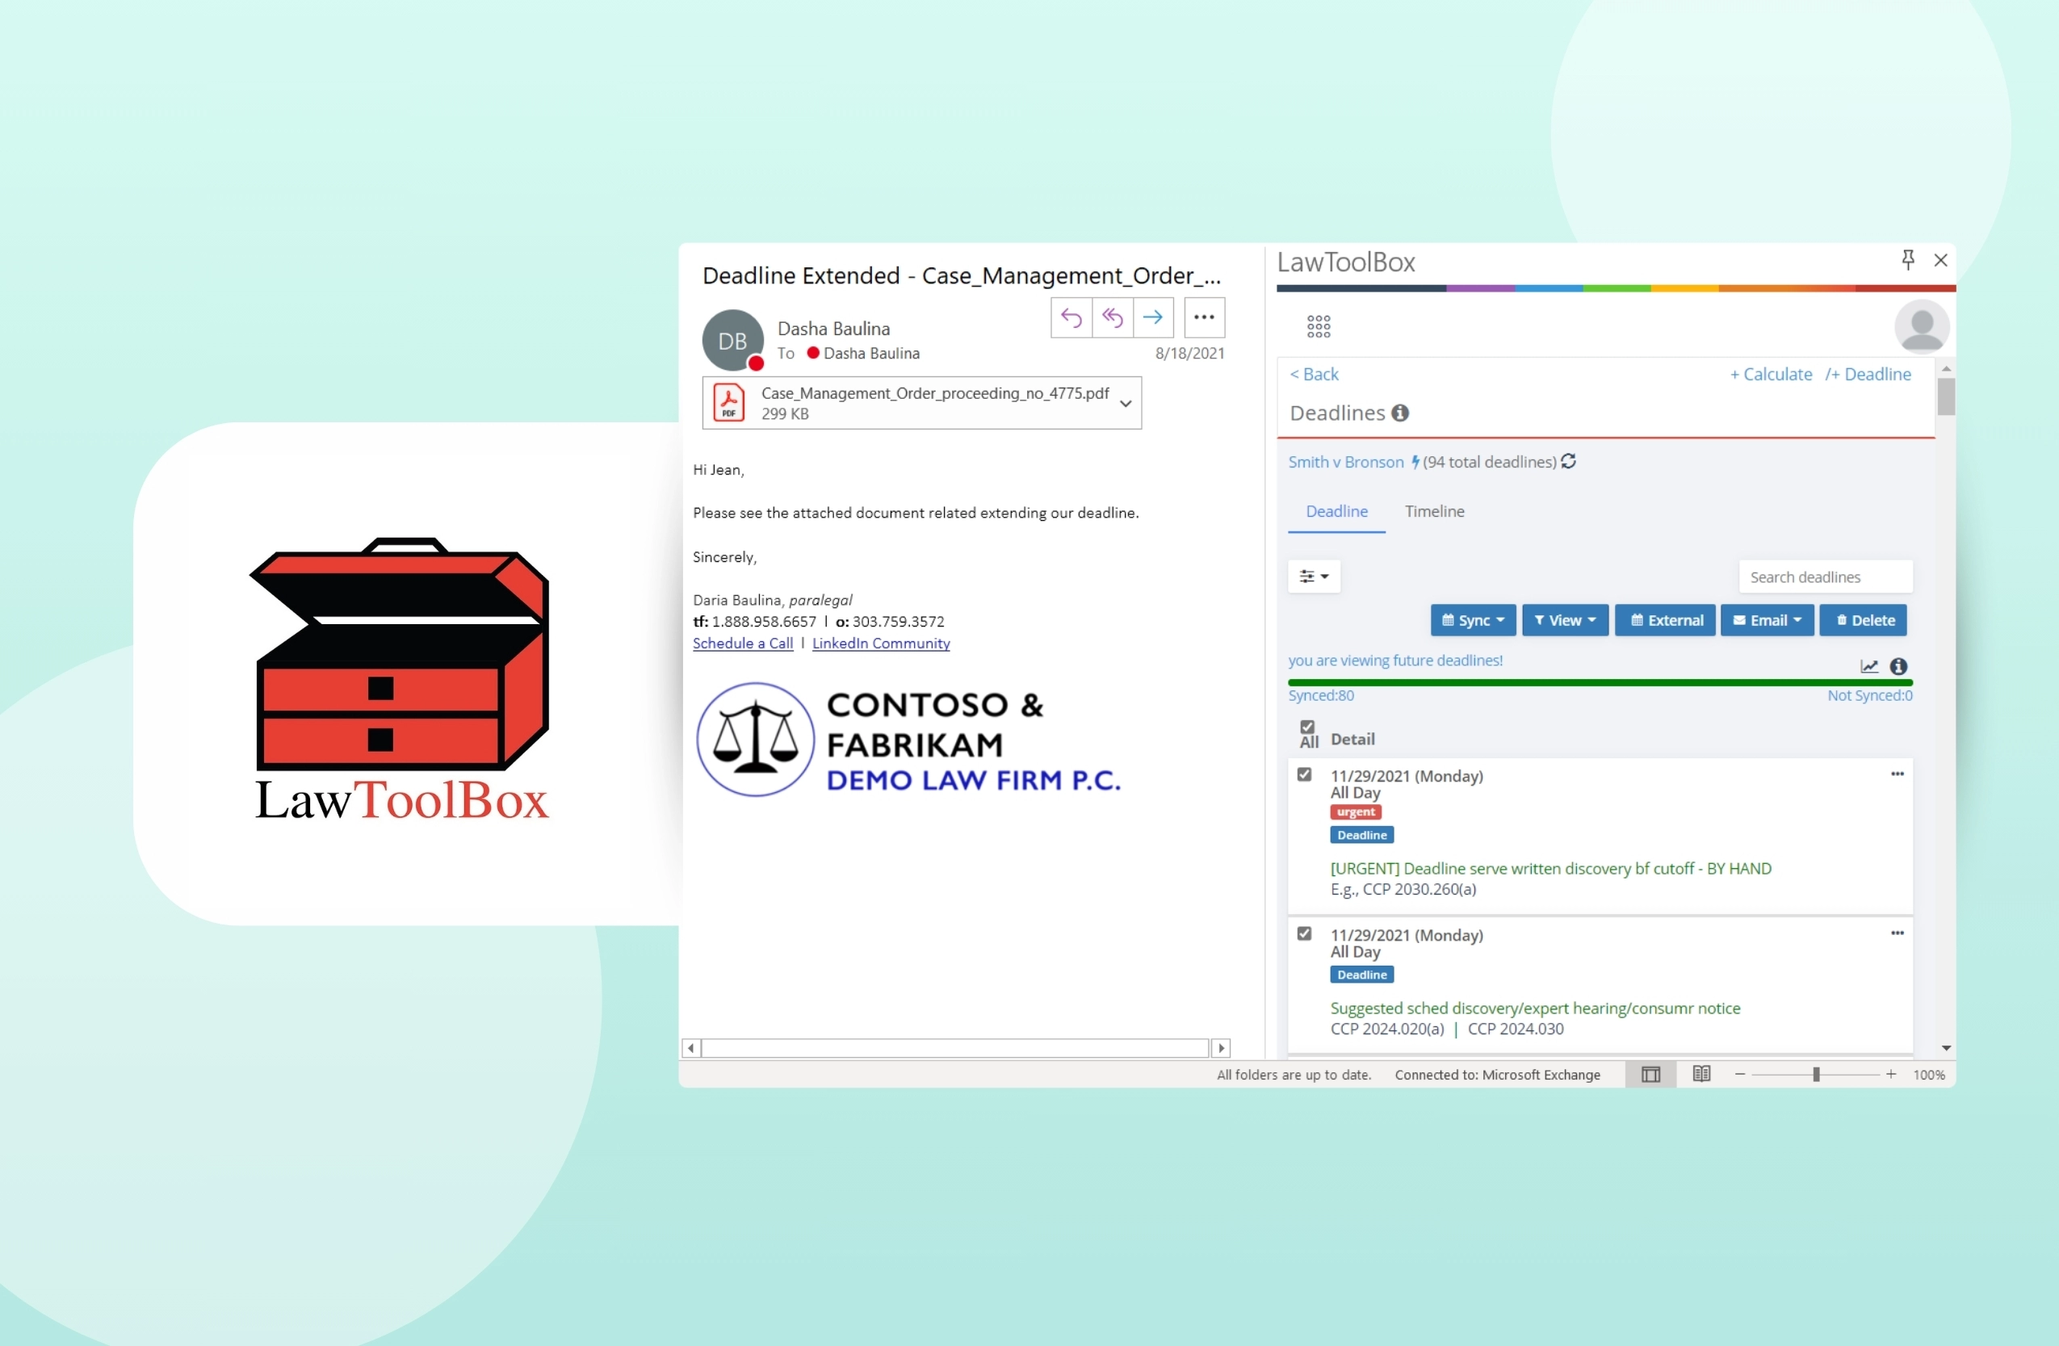Open the Schedule a Call link
This screenshot has width=2059, height=1346.
tap(742, 644)
